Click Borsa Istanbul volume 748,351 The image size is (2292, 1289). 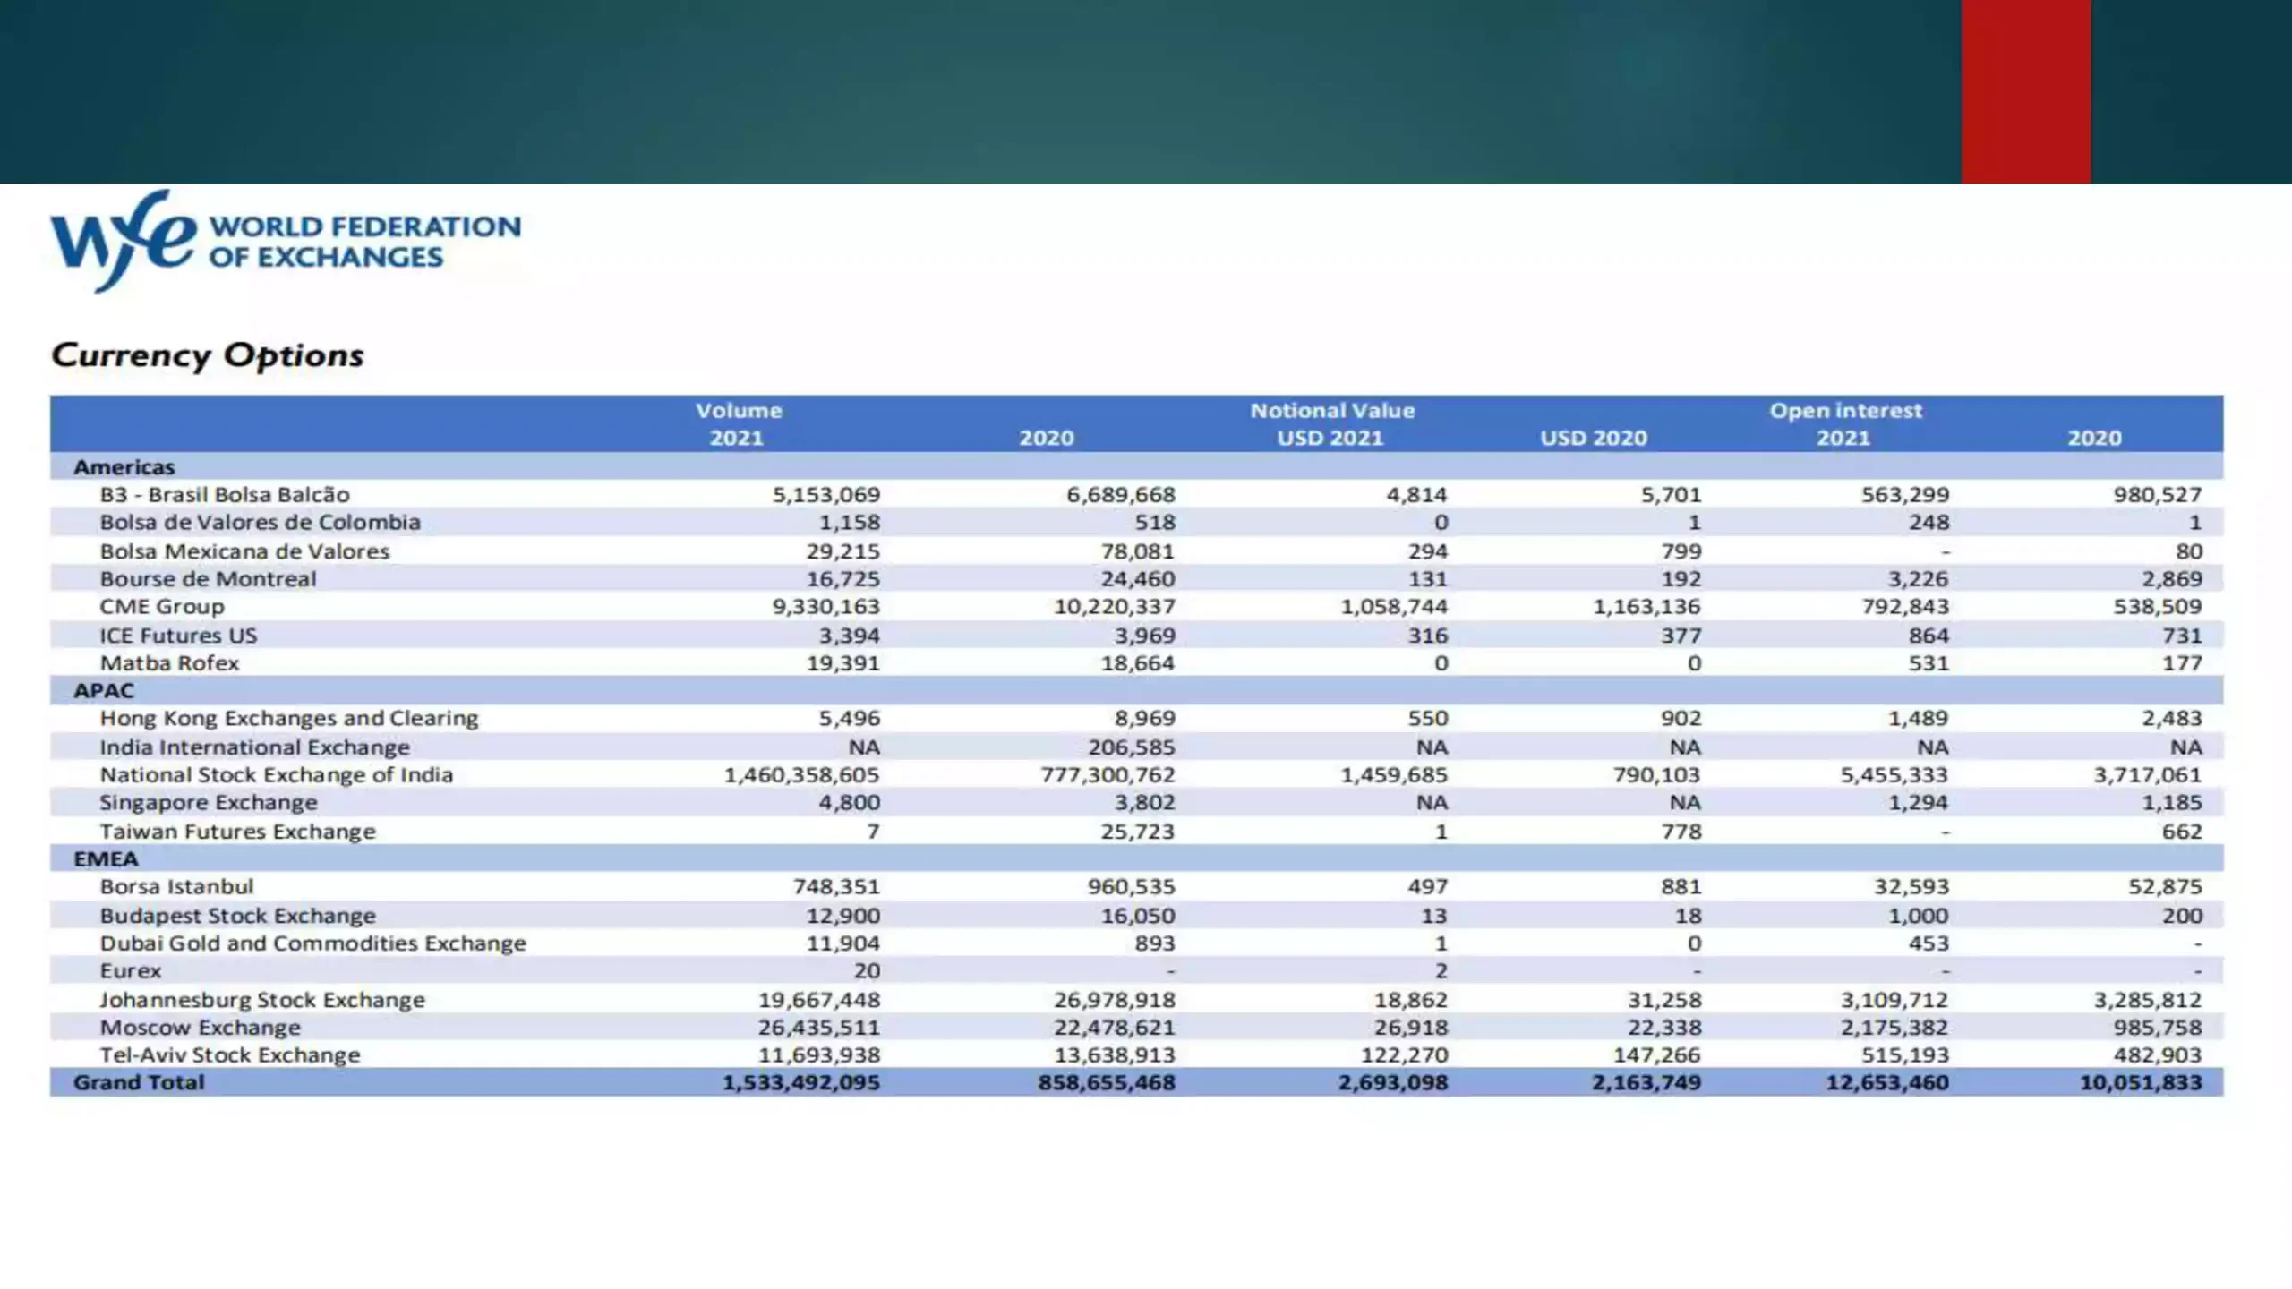tap(837, 887)
